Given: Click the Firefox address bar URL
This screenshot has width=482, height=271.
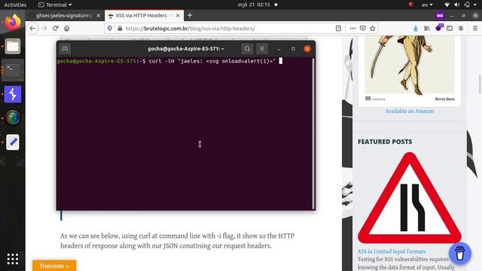Looking at the screenshot, I should click(x=190, y=29).
